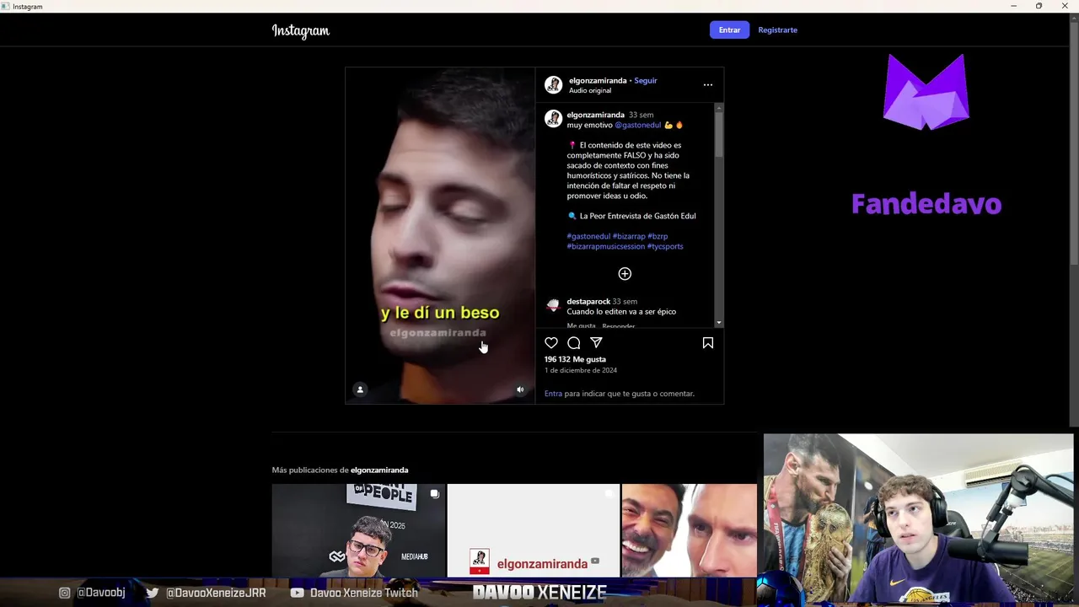Open the middle elgonzamiranda logo thumbnail

tap(533, 530)
